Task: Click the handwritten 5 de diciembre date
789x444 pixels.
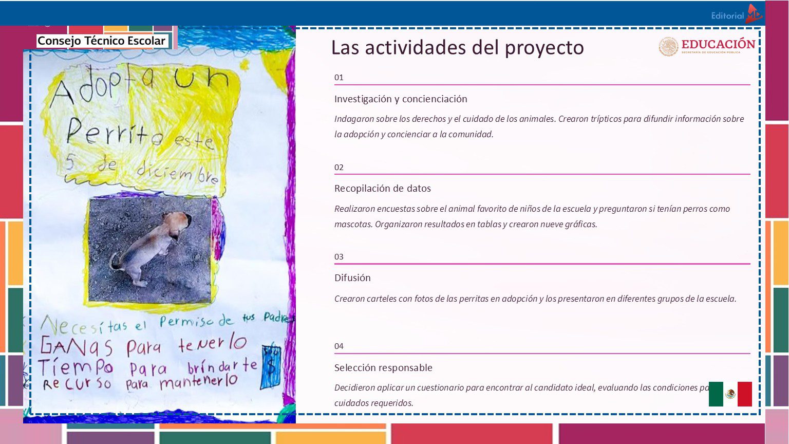Action: (141, 170)
